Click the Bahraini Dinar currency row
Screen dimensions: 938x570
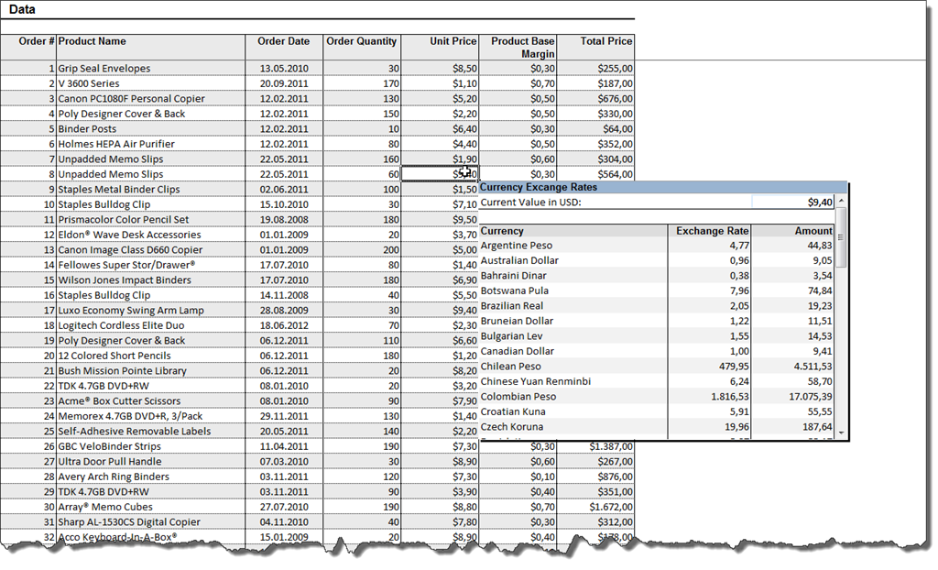pyautogui.click(x=657, y=276)
